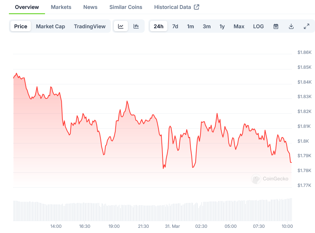
Task: Click the $1.8K price axis label
Action: 303,141
